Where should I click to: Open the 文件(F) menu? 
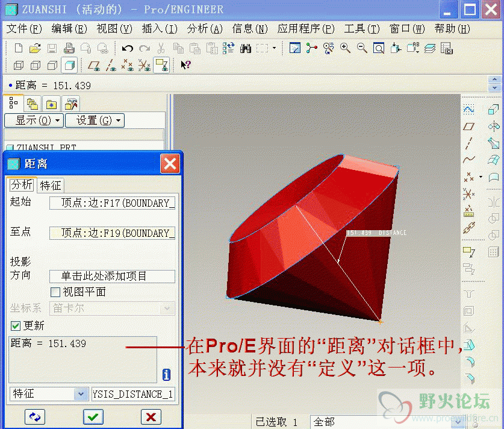coord(24,29)
